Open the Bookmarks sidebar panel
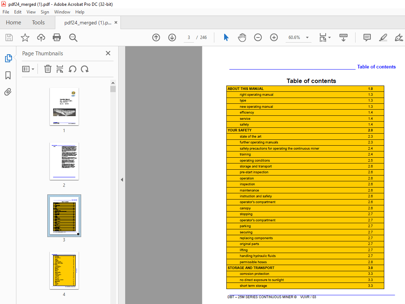 coord(8,75)
